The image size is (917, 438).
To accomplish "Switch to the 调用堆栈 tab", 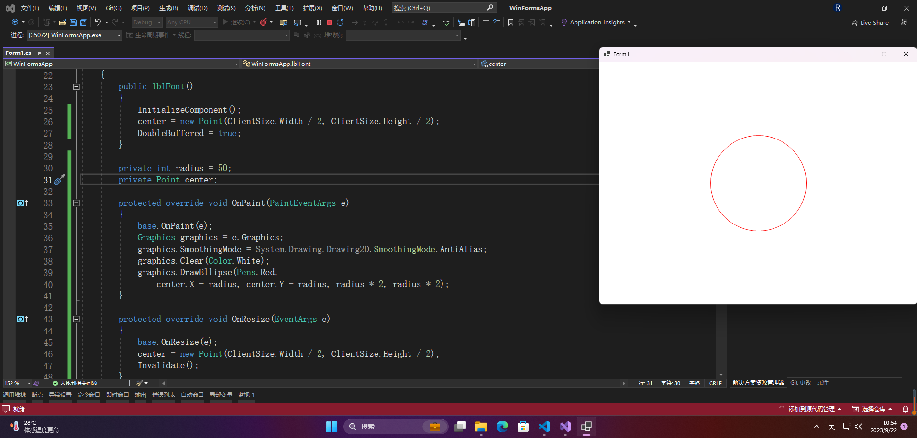I will coord(14,395).
